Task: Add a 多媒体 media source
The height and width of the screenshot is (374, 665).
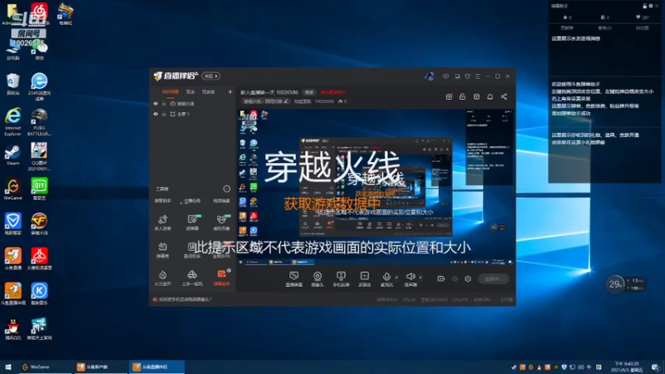Action: (364, 279)
